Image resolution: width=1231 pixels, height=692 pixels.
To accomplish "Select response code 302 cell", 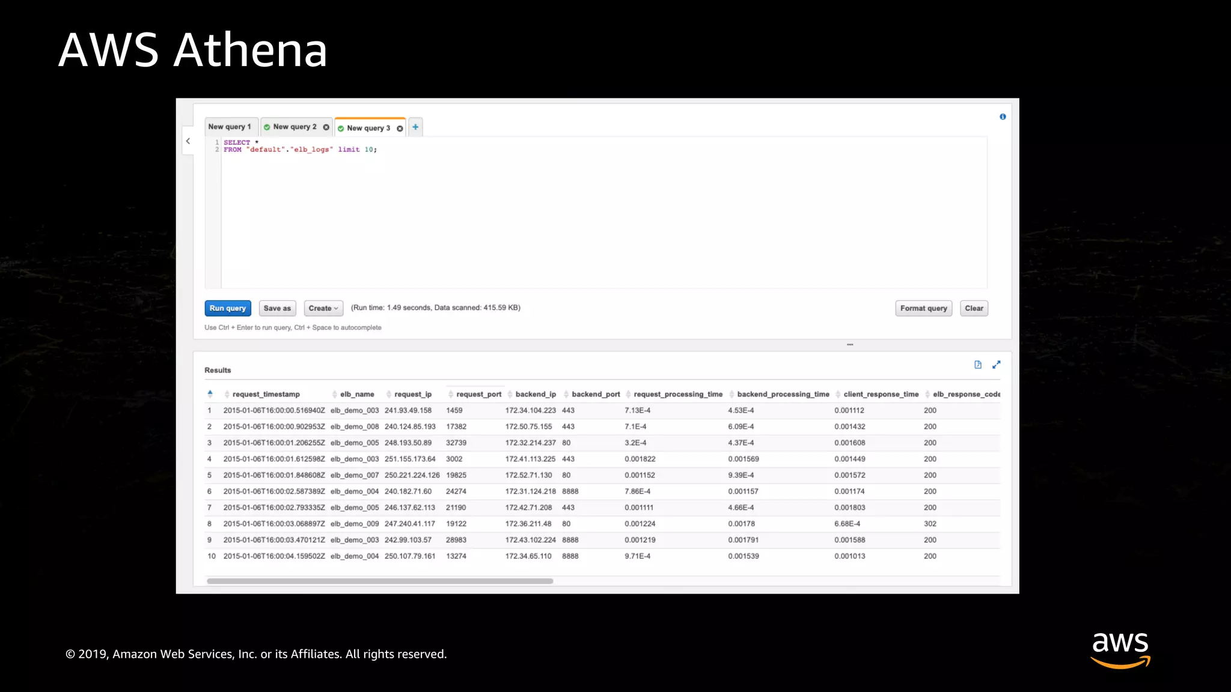I will 930,524.
